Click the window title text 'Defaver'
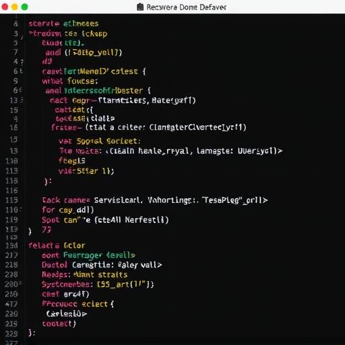The height and width of the screenshot is (345, 345). click(213, 7)
